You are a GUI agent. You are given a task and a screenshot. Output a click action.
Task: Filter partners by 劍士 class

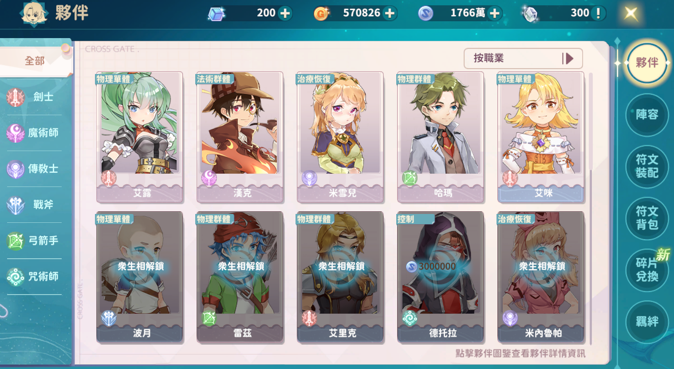[34, 97]
